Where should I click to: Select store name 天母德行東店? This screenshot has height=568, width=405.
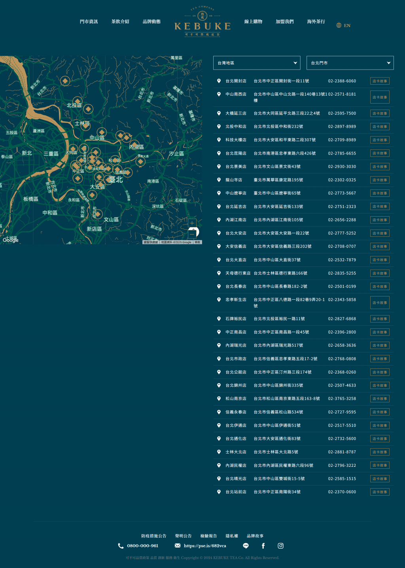tap(238, 273)
